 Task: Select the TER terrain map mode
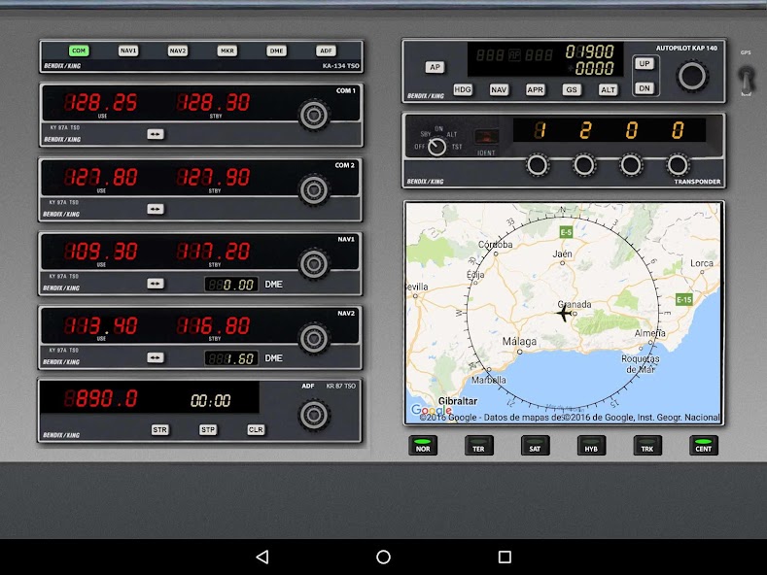click(478, 446)
